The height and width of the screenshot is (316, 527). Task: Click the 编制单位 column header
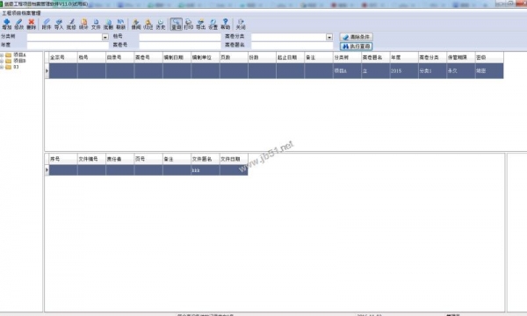206,57
